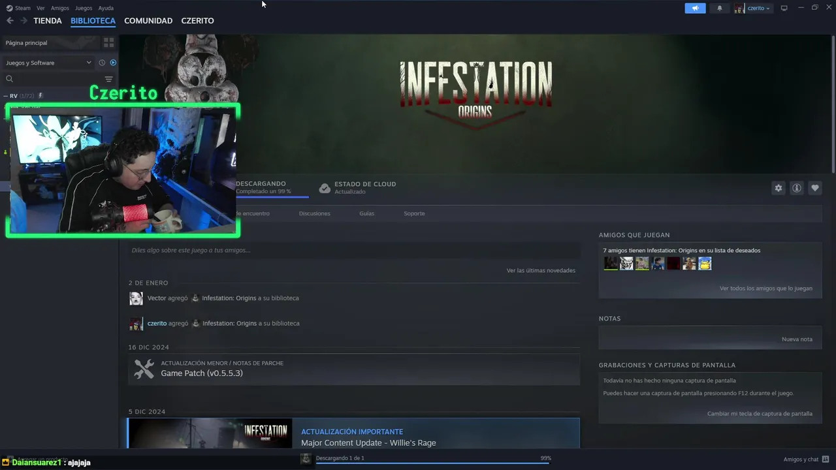This screenshot has height=470, width=836.
Task: Click the game icon in the download status bar
Action: pyautogui.click(x=306, y=459)
